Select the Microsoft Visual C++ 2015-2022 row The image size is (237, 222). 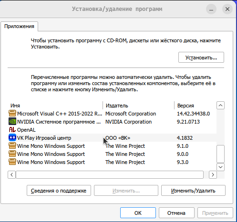pyautogui.click(x=112, y=114)
